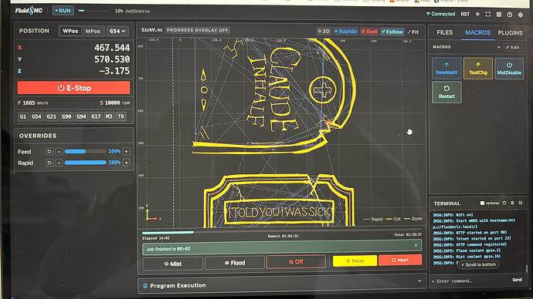The height and width of the screenshot is (299, 533).
Task: Enter fullscreen mode via expand icon
Action: (487, 14)
